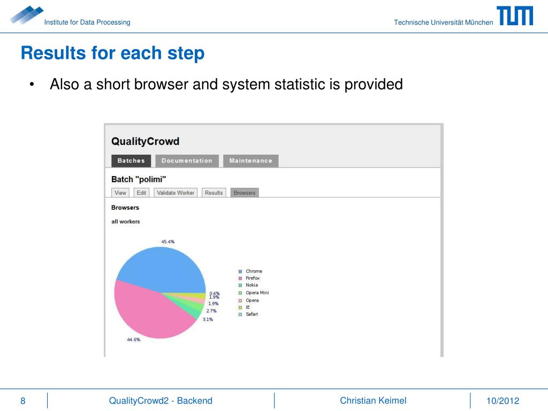
Task: Click the Safari legend color swatch
Action: coord(240,315)
